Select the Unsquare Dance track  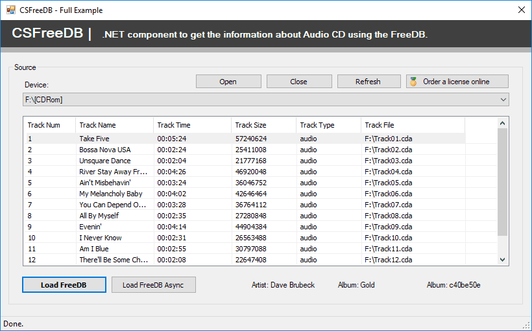click(x=104, y=161)
